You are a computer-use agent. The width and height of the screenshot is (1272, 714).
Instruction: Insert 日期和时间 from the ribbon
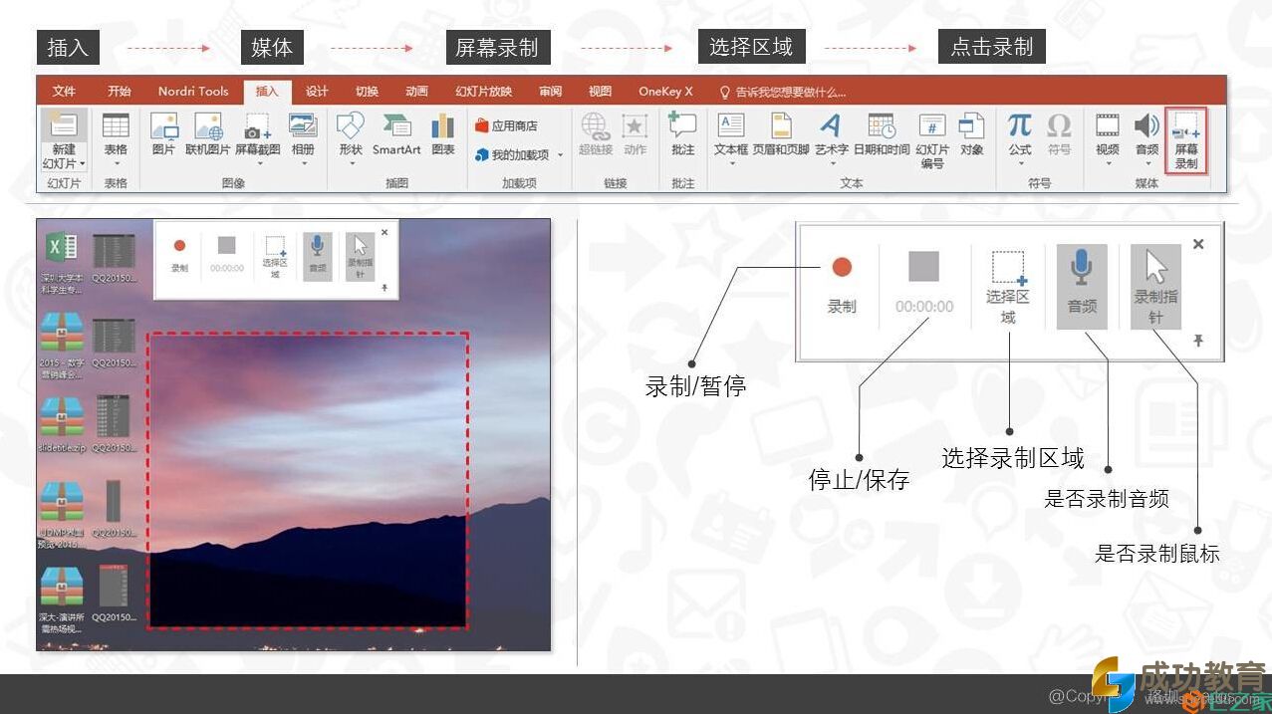(x=881, y=134)
